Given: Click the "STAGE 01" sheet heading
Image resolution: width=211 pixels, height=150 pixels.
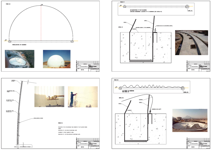Looking at the screenshot, I should point(122,2).
